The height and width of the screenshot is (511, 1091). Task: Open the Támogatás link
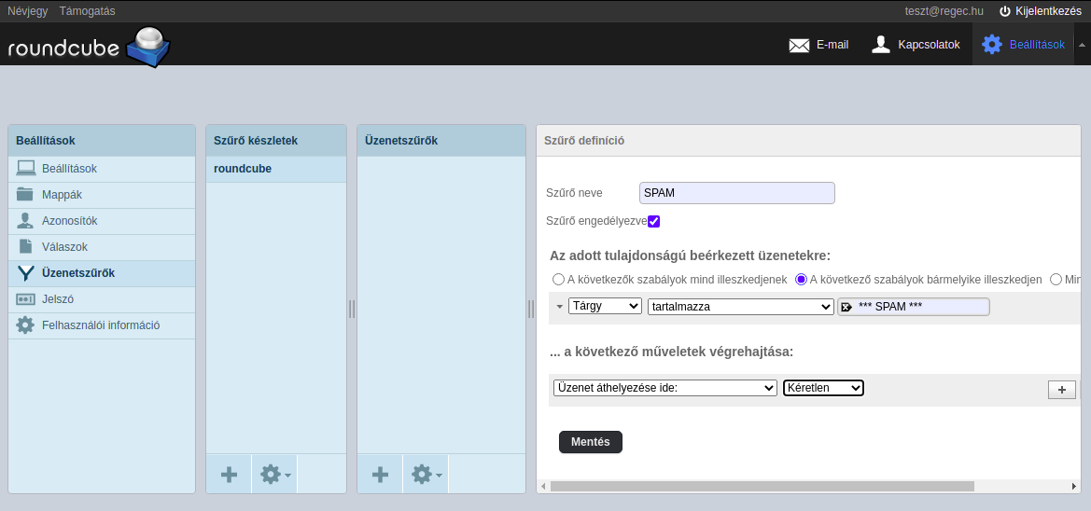click(x=87, y=11)
